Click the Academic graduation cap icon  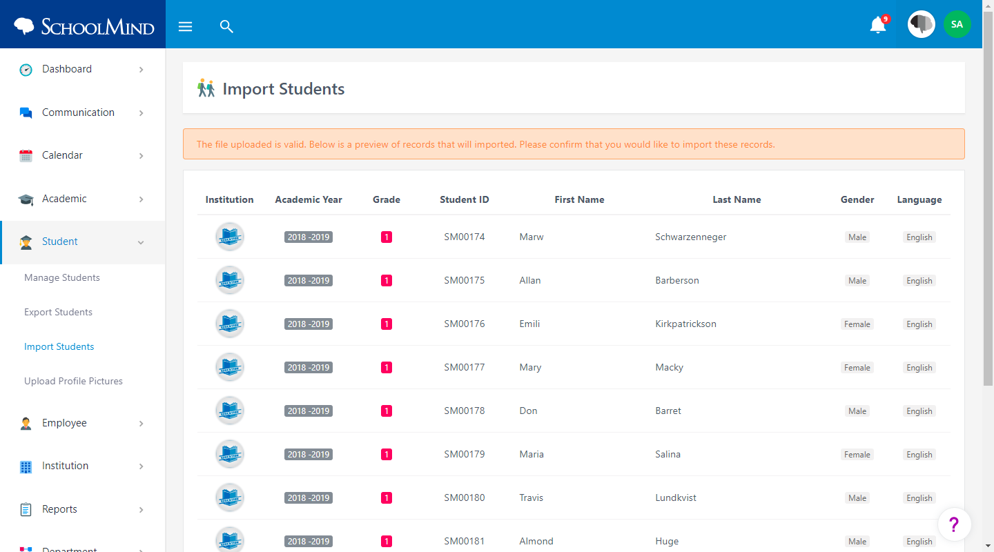tap(26, 199)
